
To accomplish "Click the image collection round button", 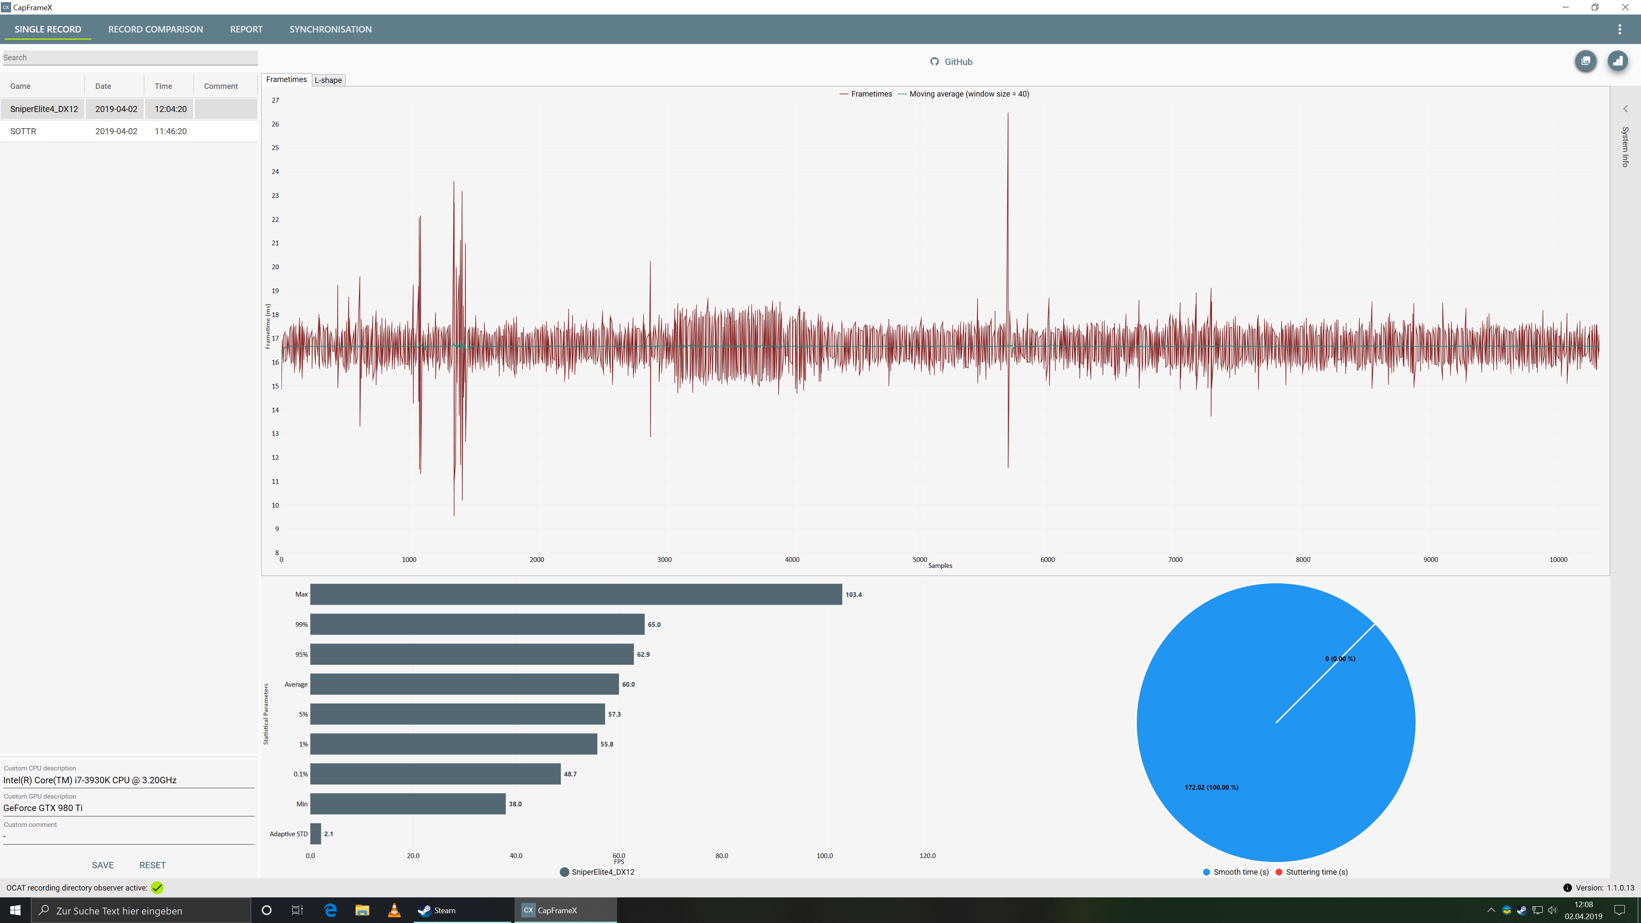I will pyautogui.click(x=1585, y=61).
